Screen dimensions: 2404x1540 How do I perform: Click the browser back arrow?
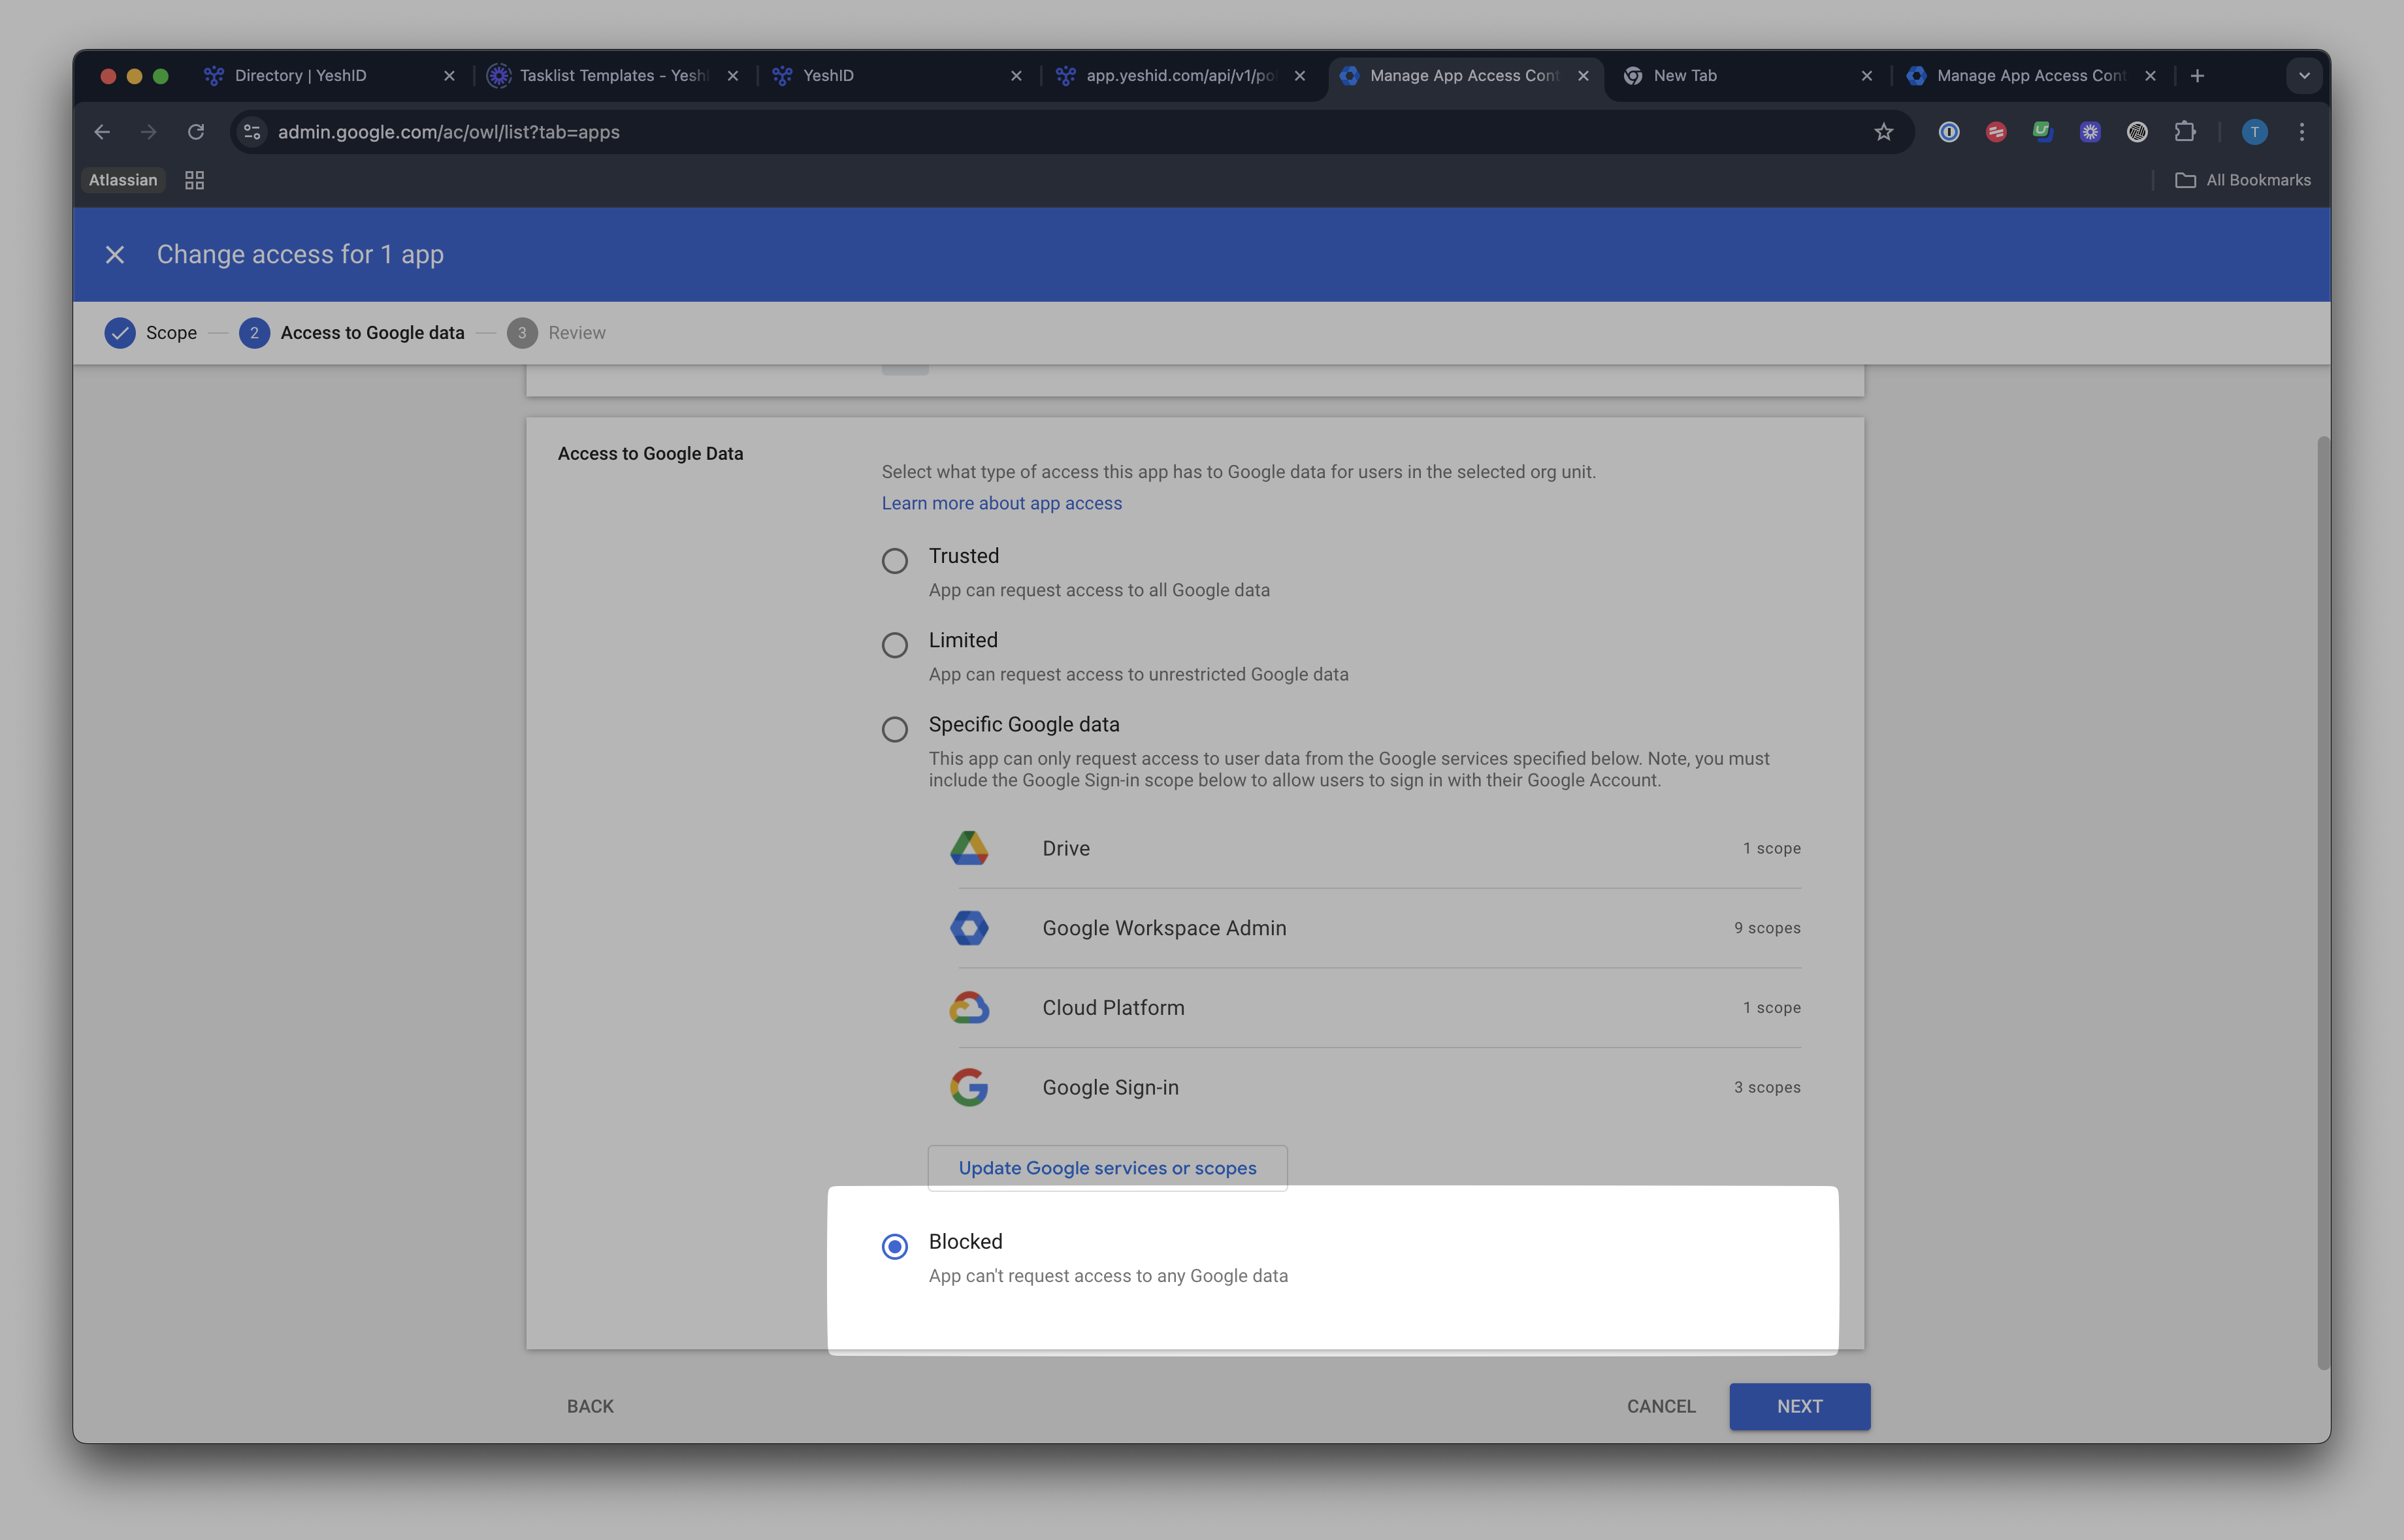coord(102,132)
